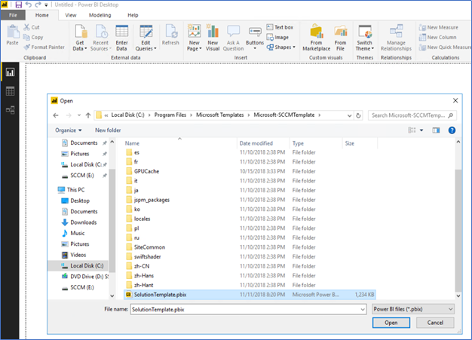The image size is (472, 340).
Task: Select the Help ribbon tab
Action: coord(133,15)
